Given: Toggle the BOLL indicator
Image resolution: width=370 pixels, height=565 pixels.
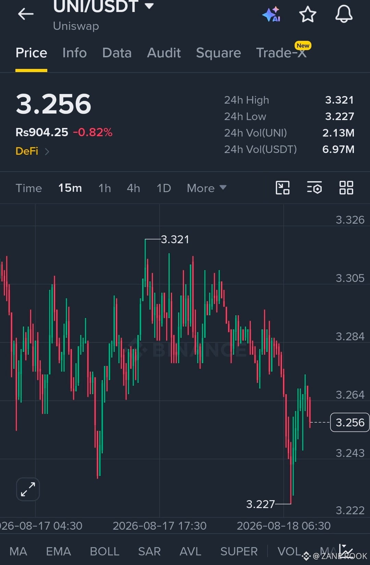Looking at the screenshot, I should (x=104, y=551).
